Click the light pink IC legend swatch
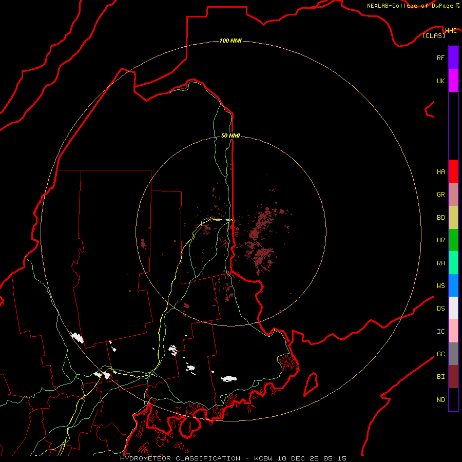This screenshot has height=462, width=462. tap(453, 331)
